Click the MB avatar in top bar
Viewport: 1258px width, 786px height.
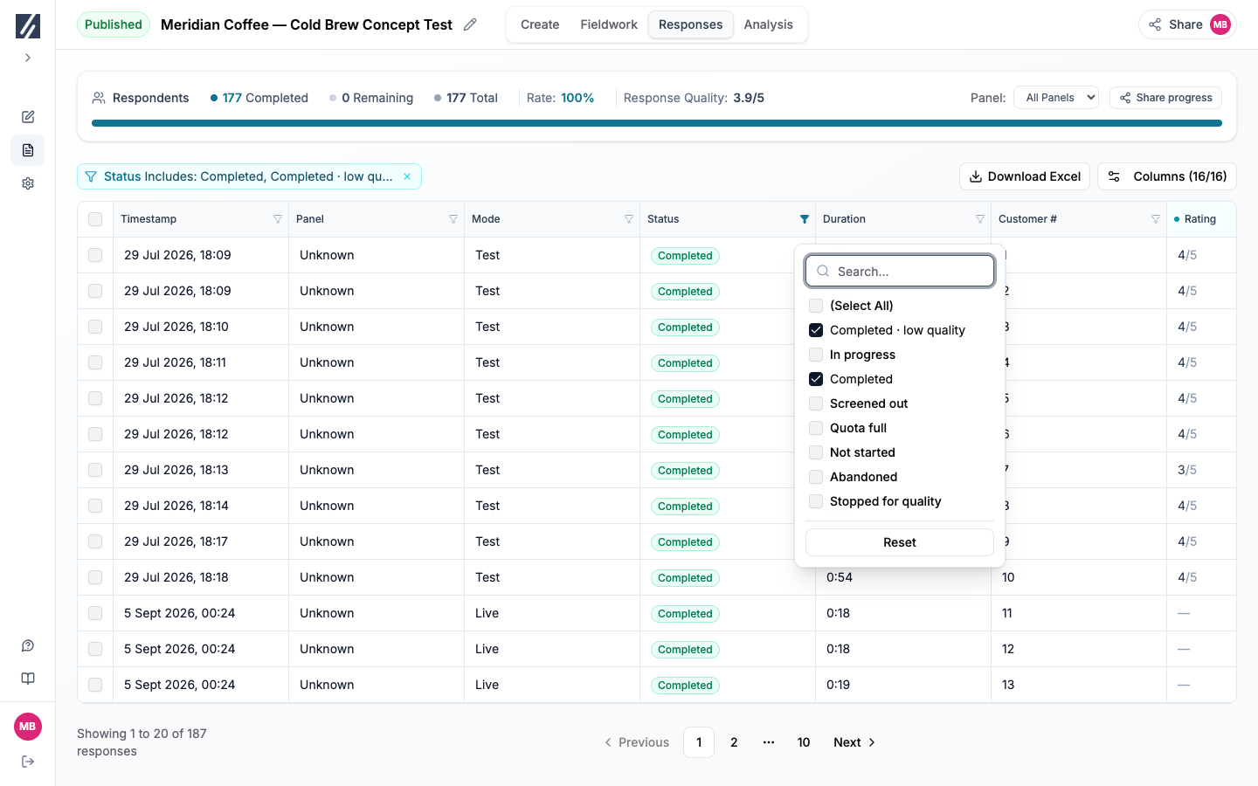(1220, 24)
